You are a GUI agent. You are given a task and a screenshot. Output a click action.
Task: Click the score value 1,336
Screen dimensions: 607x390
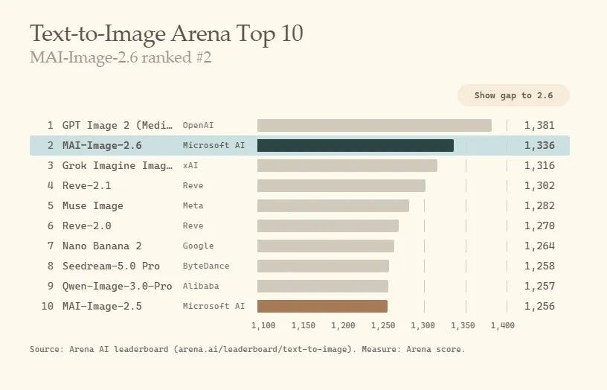point(539,146)
